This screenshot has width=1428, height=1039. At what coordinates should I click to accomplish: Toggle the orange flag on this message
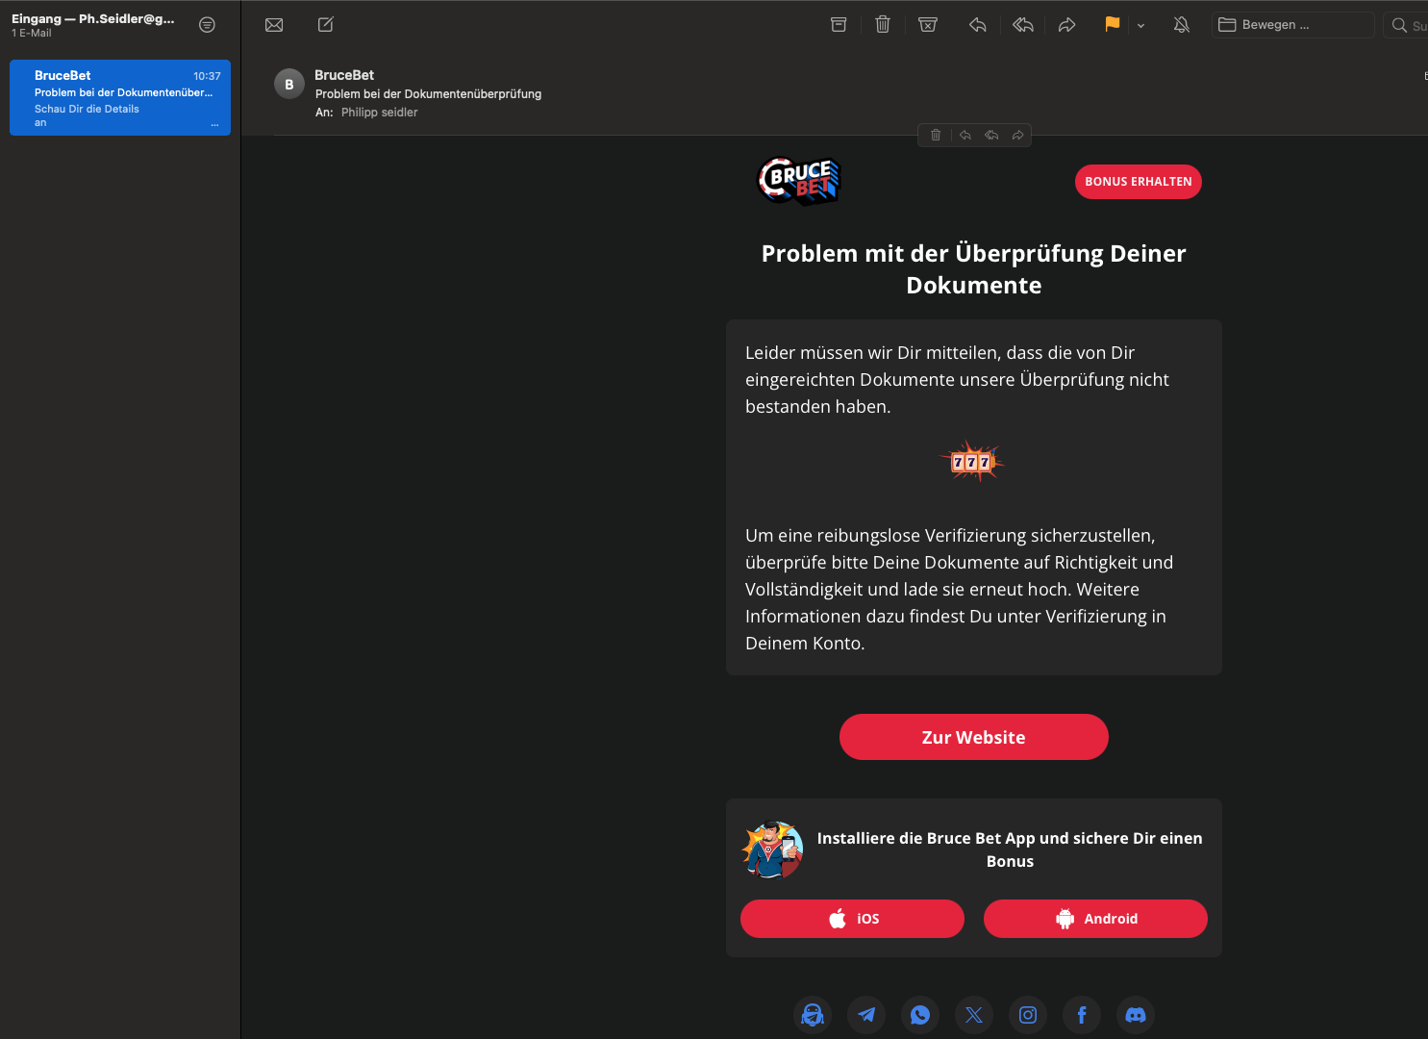click(x=1113, y=25)
